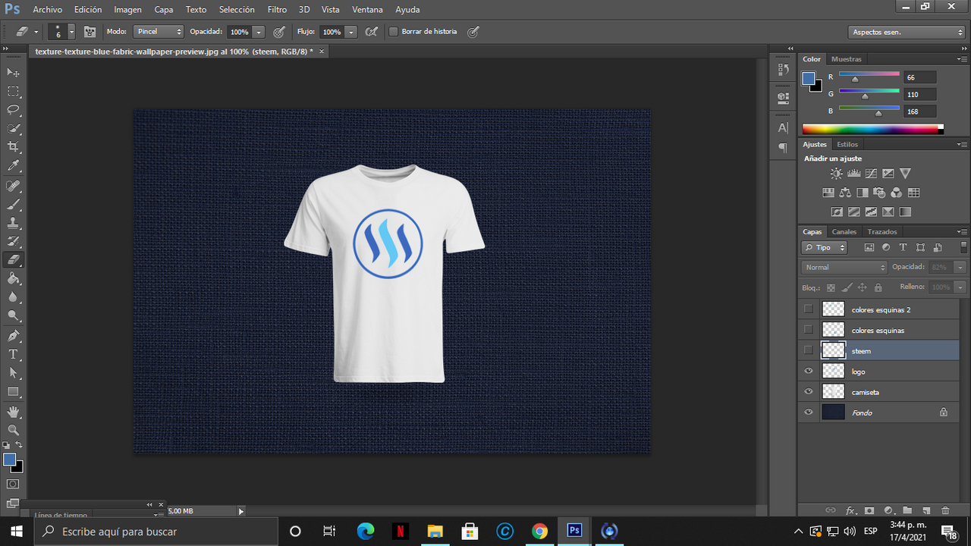Switch to the Canales tab
The height and width of the screenshot is (546, 971).
click(x=844, y=231)
